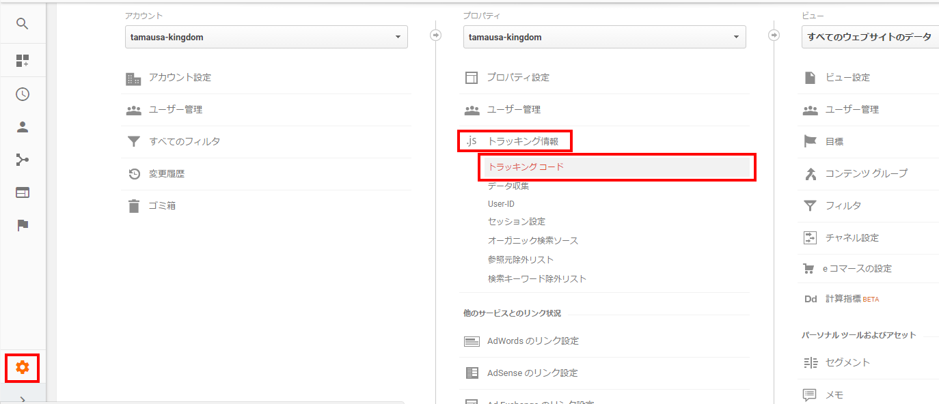The width and height of the screenshot is (939, 404).
Task: Open セッション設定 under tracking info
Action: click(516, 222)
